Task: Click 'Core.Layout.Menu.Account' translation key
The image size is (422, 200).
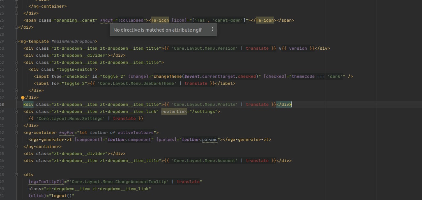Action: point(204,160)
